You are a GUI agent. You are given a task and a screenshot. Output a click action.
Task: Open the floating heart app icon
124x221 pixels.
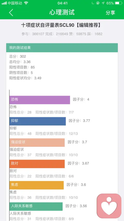pyautogui.click(x=109, y=206)
